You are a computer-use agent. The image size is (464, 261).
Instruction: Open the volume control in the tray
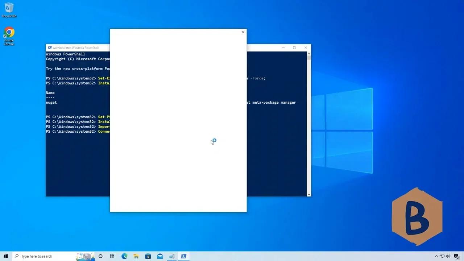coord(448,256)
